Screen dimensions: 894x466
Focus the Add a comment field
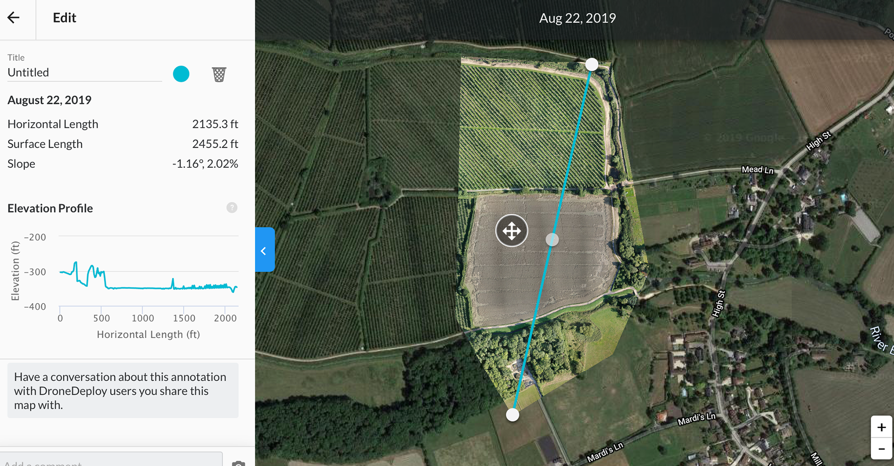111,460
